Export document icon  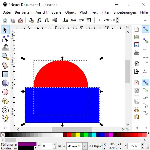coord(137,71)
